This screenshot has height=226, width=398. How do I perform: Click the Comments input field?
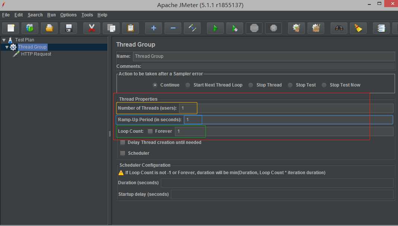268,66
